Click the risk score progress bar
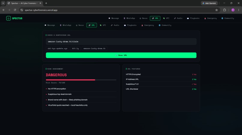The width and height of the screenshot is (242, 135). [81, 80]
